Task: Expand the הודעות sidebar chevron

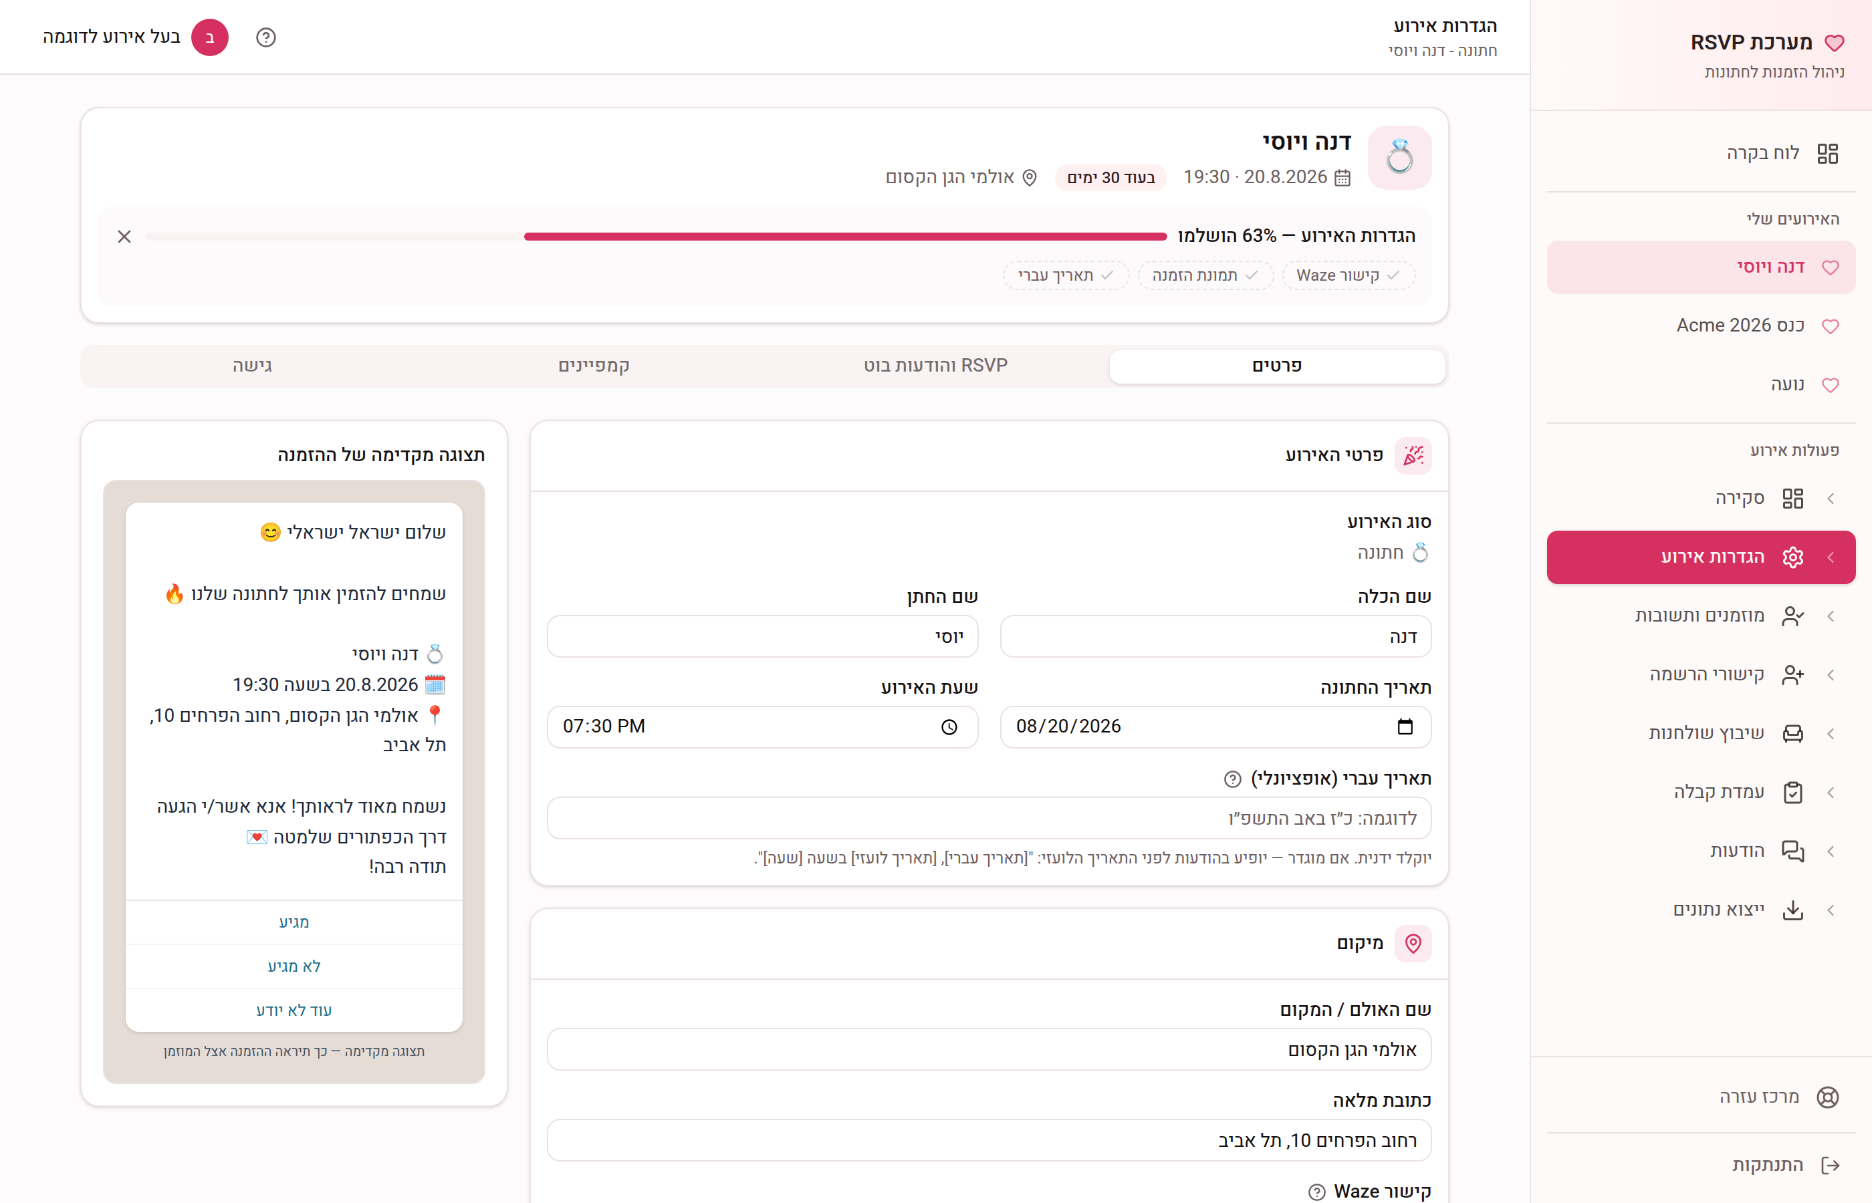Action: tap(1831, 851)
